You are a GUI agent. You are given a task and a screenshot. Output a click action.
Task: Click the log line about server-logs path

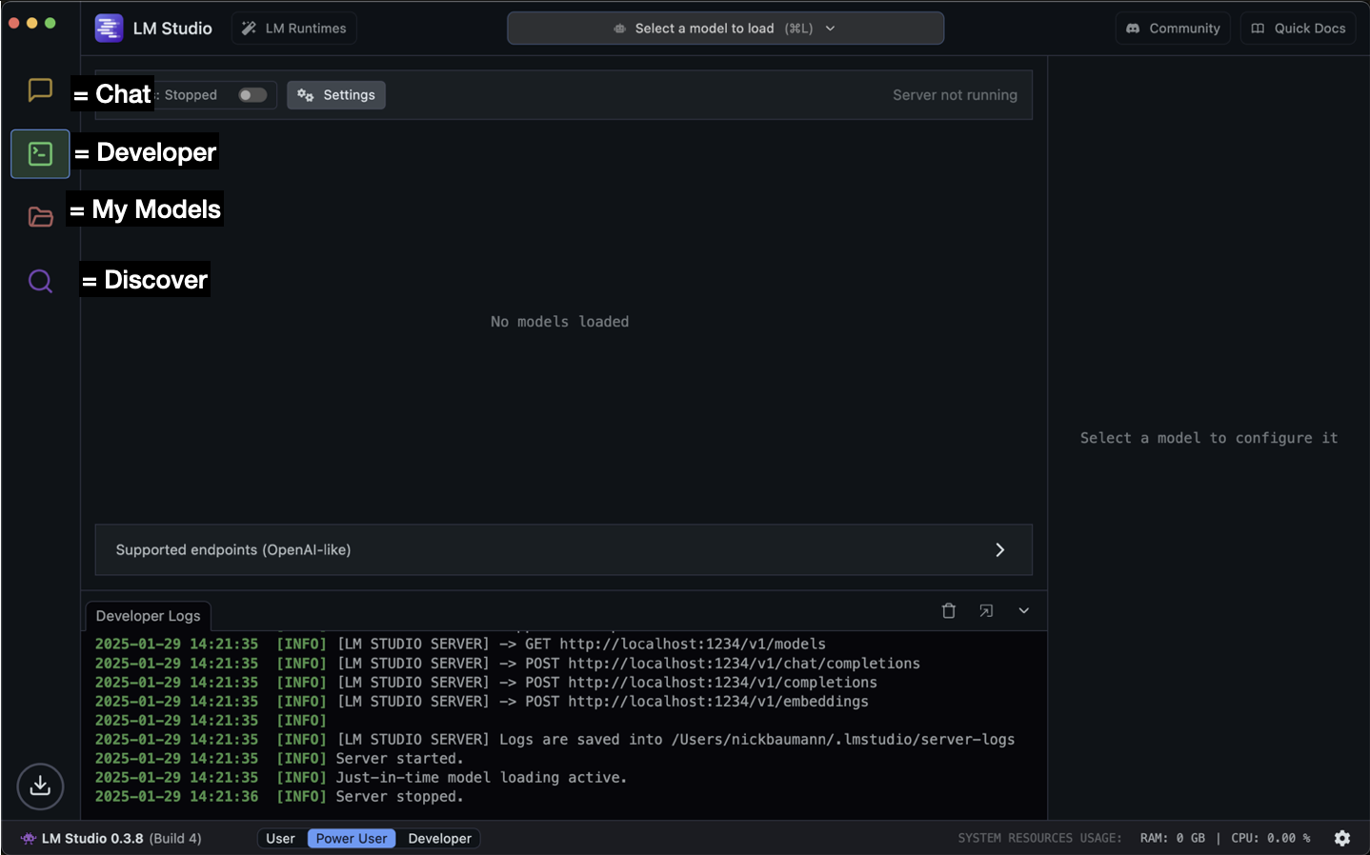(554, 740)
